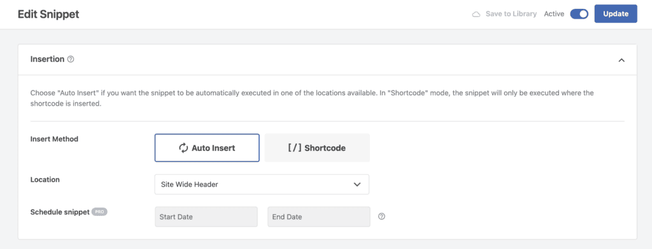Click the Start Date field

[x=206, y=217]
